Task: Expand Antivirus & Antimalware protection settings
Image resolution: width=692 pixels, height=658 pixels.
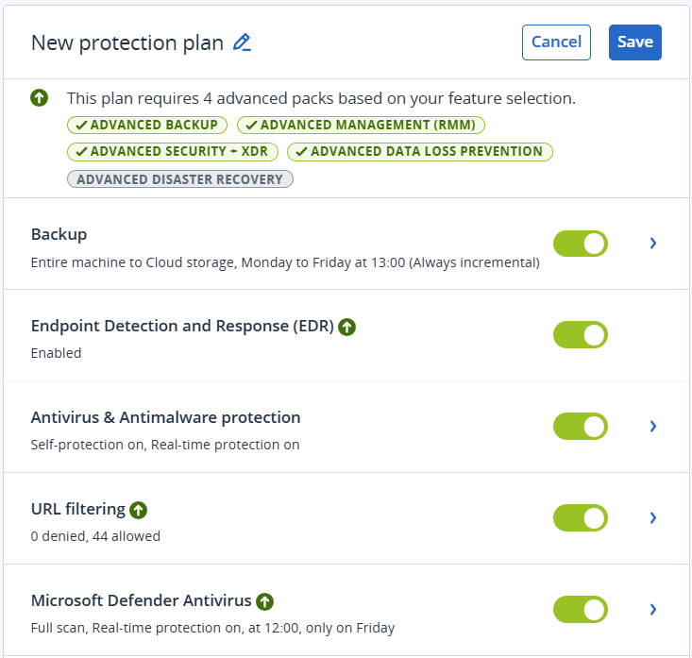Action: click(652, 427)
